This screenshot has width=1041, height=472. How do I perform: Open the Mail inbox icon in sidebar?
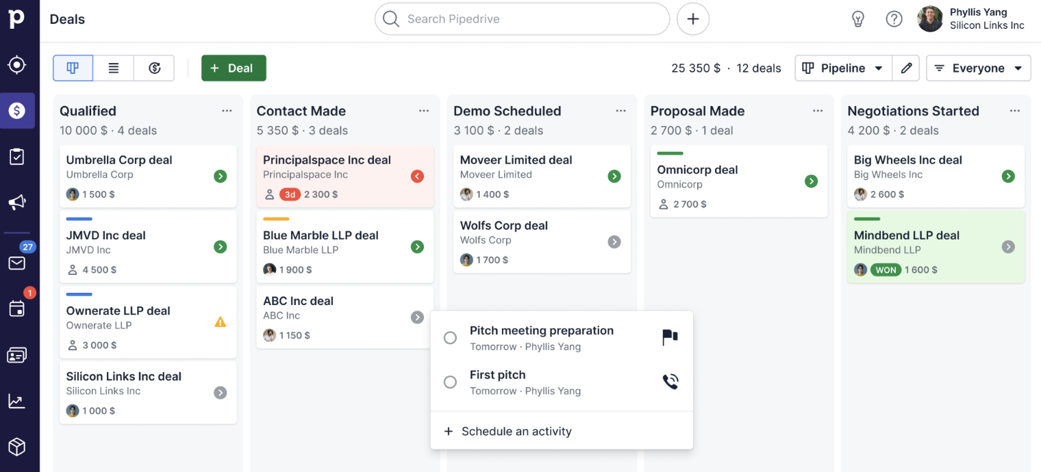[x=16, y=263]
